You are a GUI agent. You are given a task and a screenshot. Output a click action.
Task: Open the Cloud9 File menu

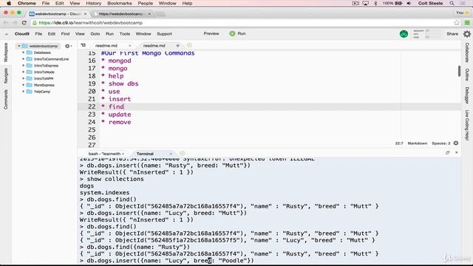point(38,34)
